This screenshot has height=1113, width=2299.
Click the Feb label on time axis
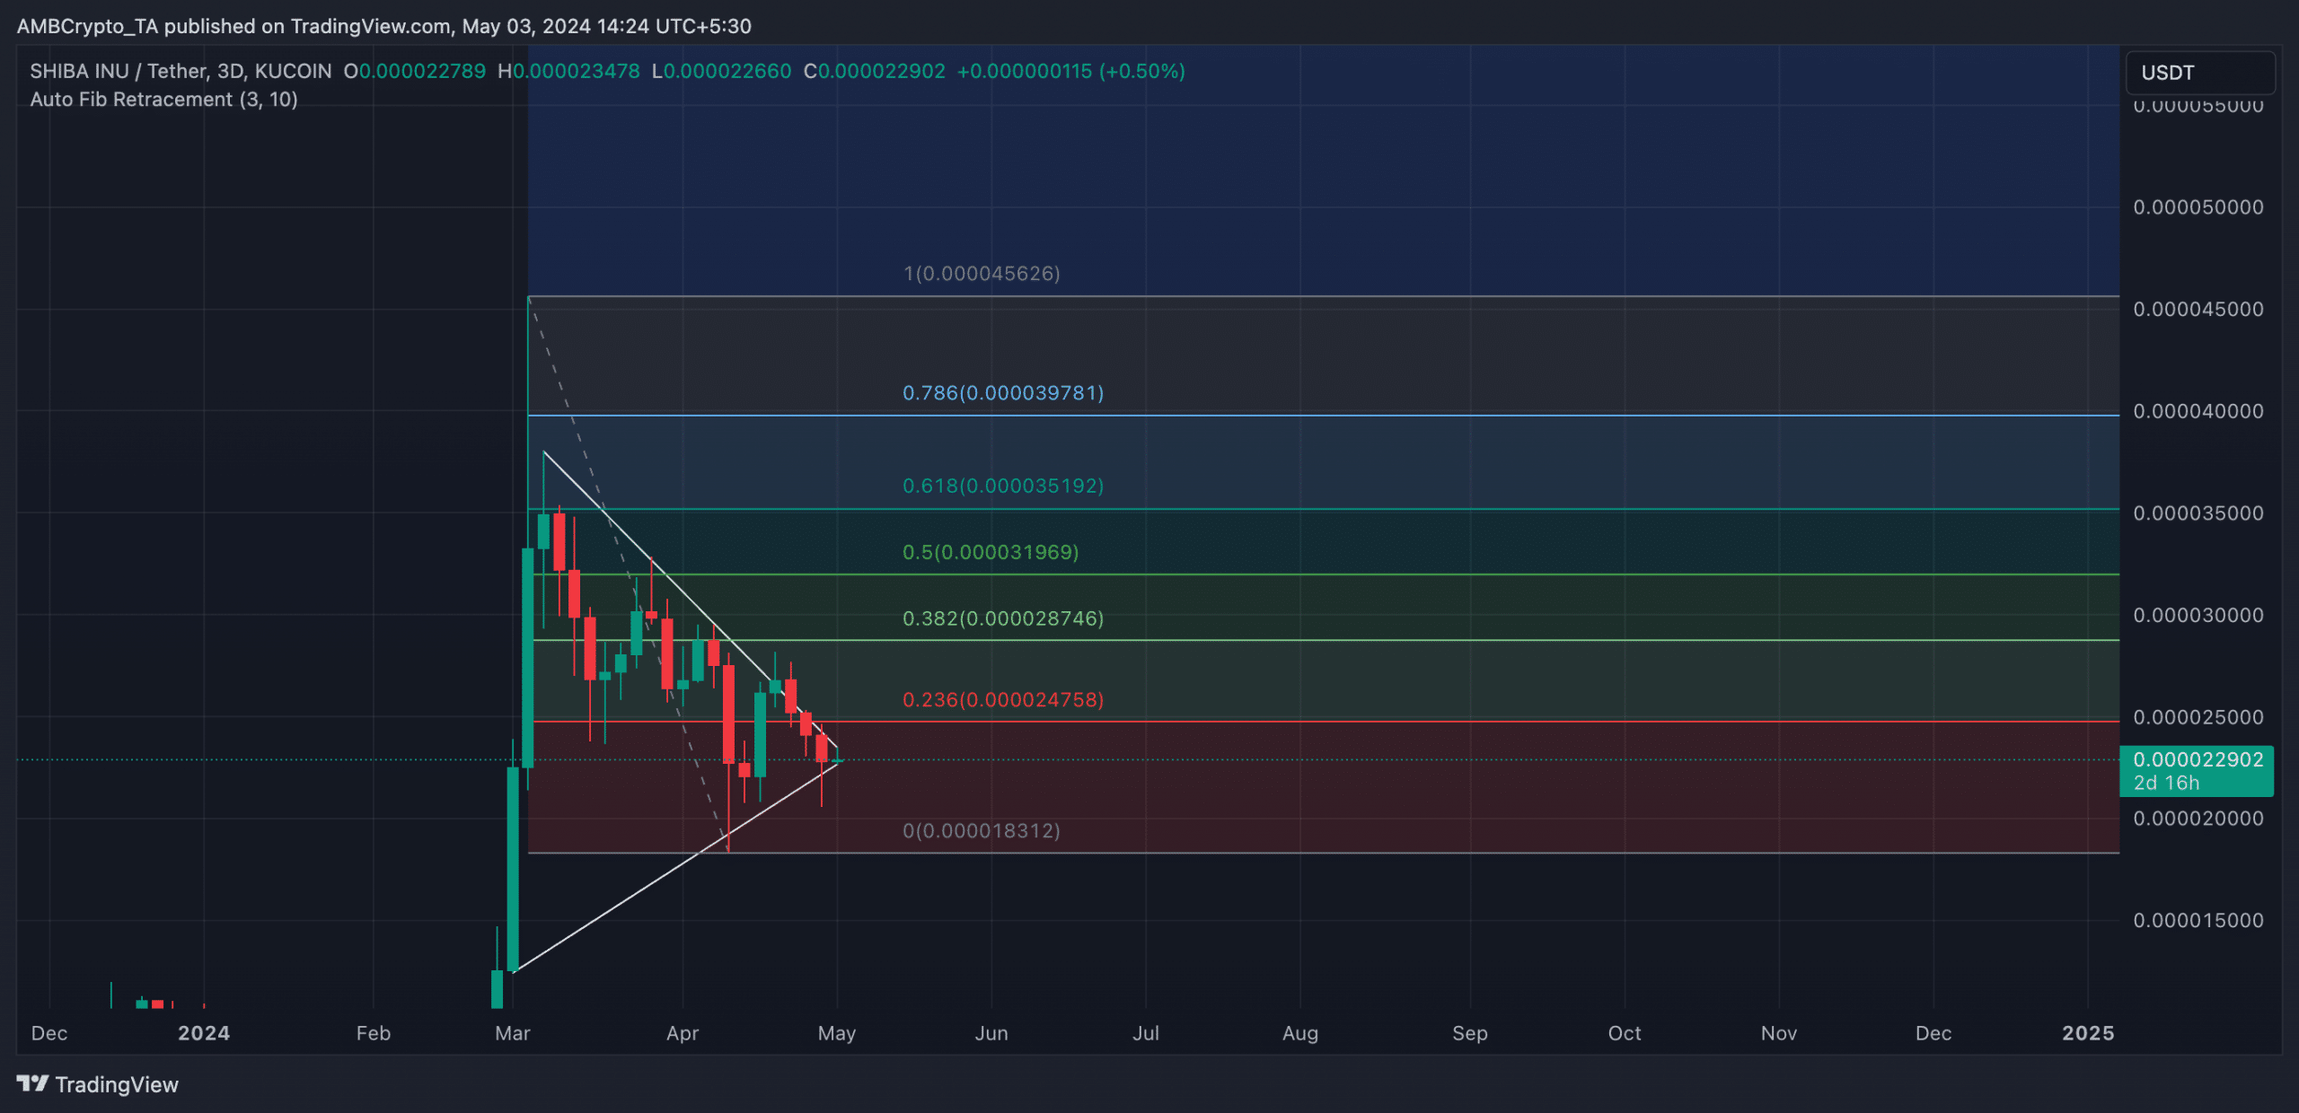(374, 1033)
